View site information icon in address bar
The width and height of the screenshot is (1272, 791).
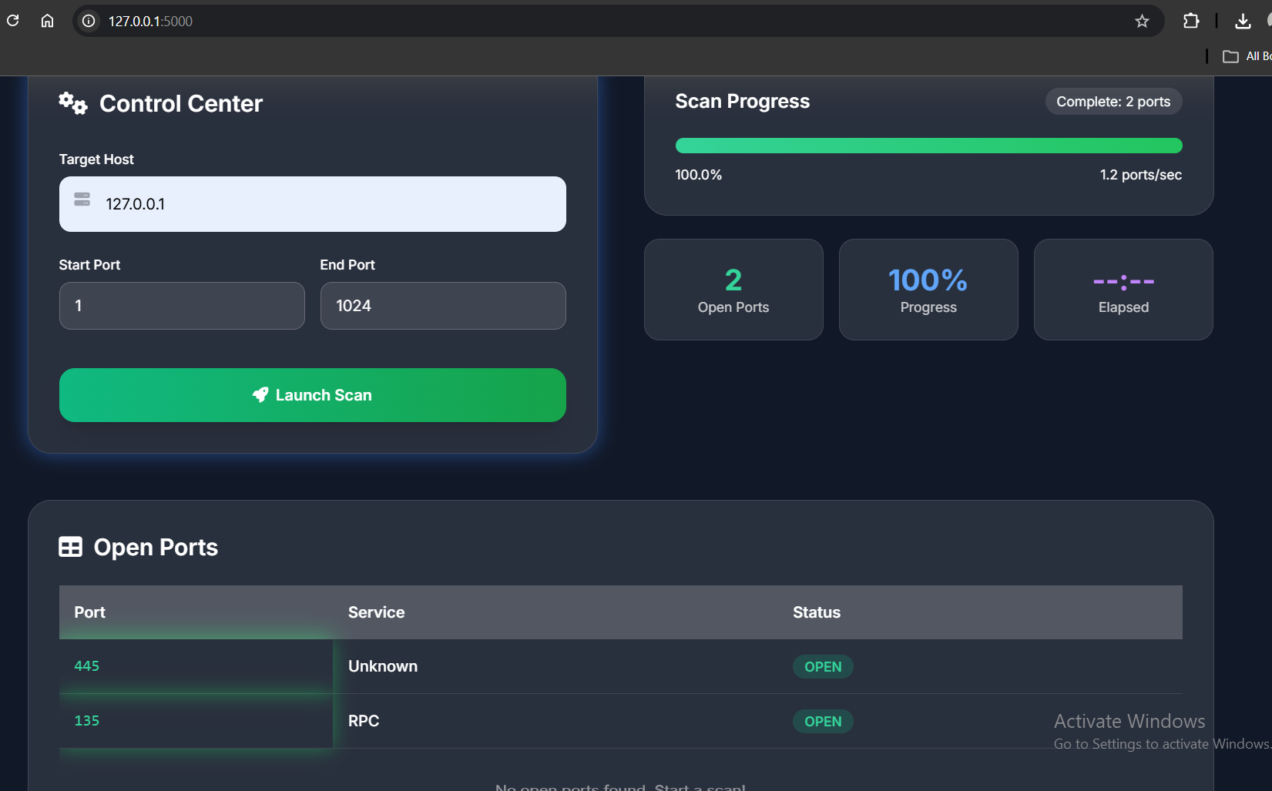tap(89, 21)
